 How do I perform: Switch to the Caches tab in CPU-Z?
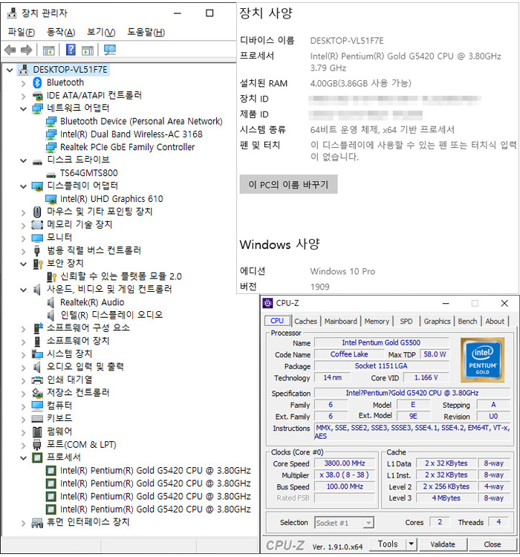[305, 321]
